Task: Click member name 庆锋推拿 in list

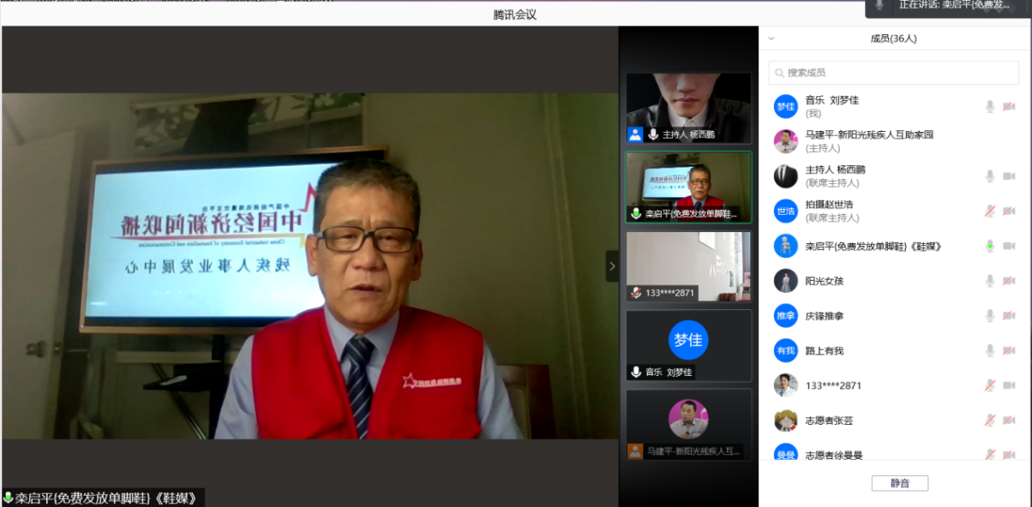Action: point(825,316)
